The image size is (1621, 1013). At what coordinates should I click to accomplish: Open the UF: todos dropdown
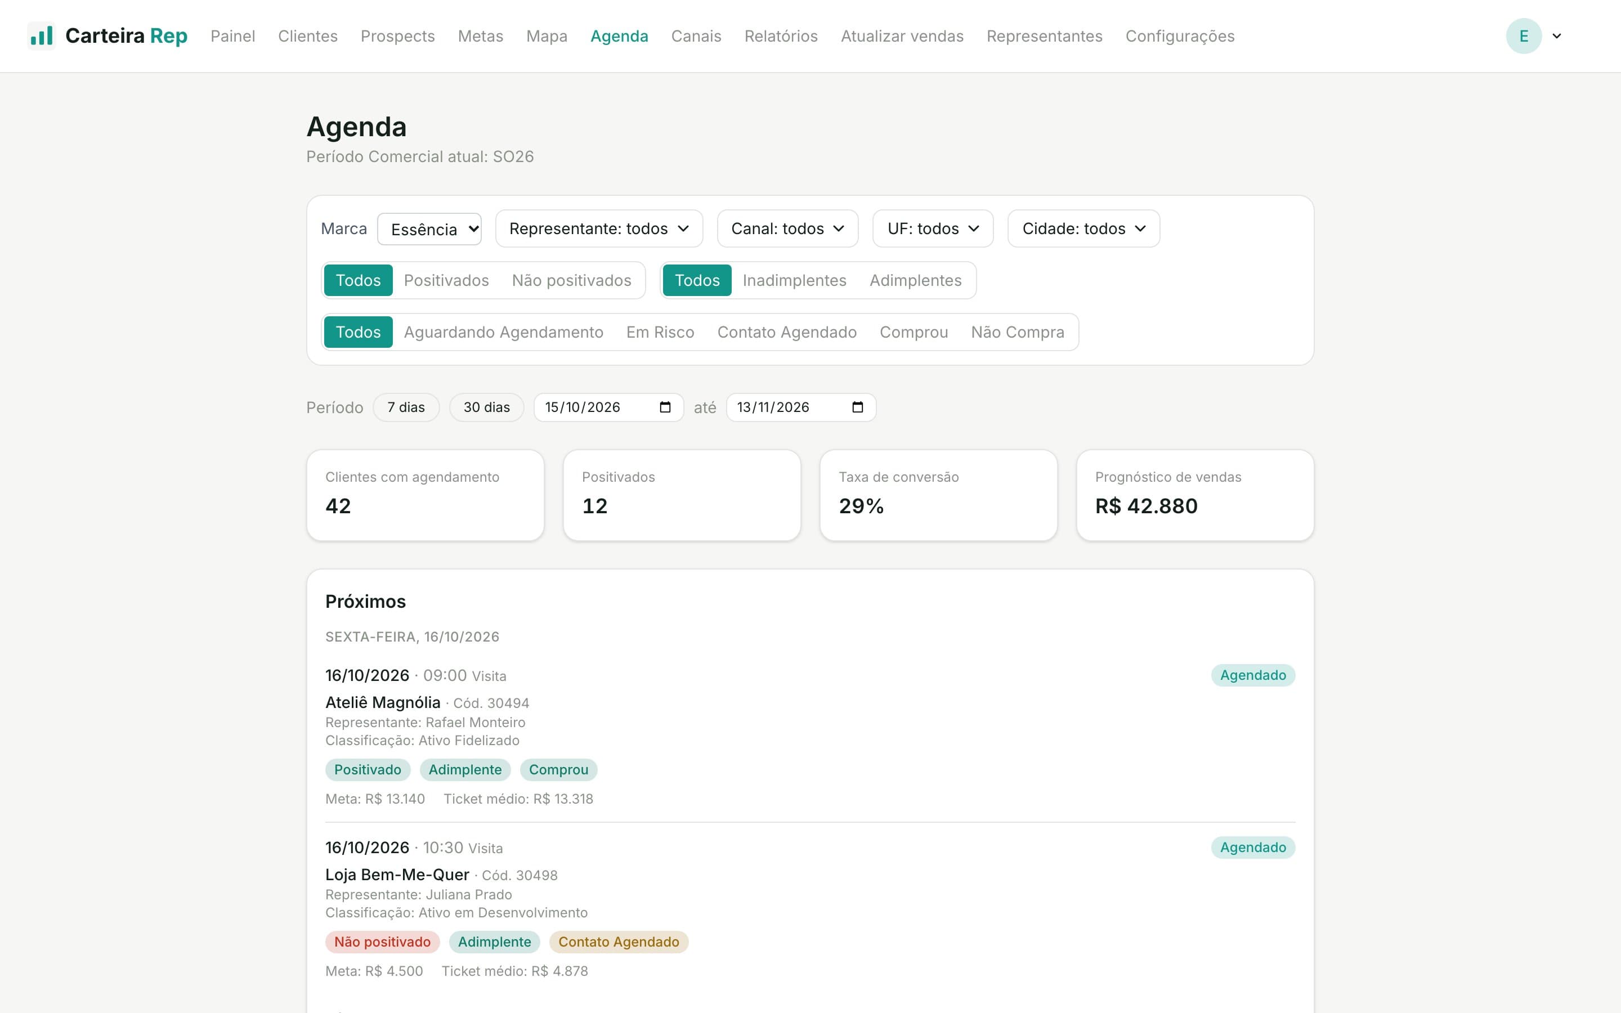tap(933, 228)
